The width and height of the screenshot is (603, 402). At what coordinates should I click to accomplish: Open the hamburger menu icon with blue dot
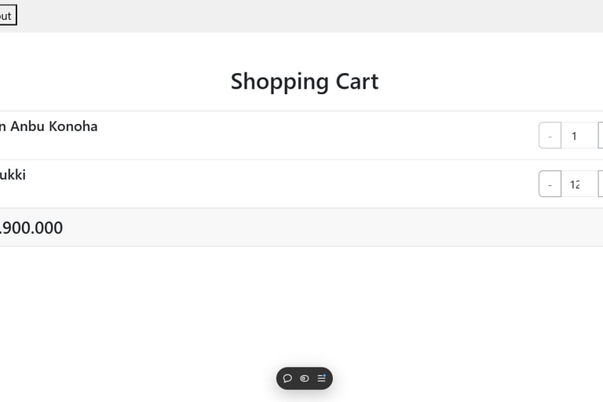coord(321,378)
